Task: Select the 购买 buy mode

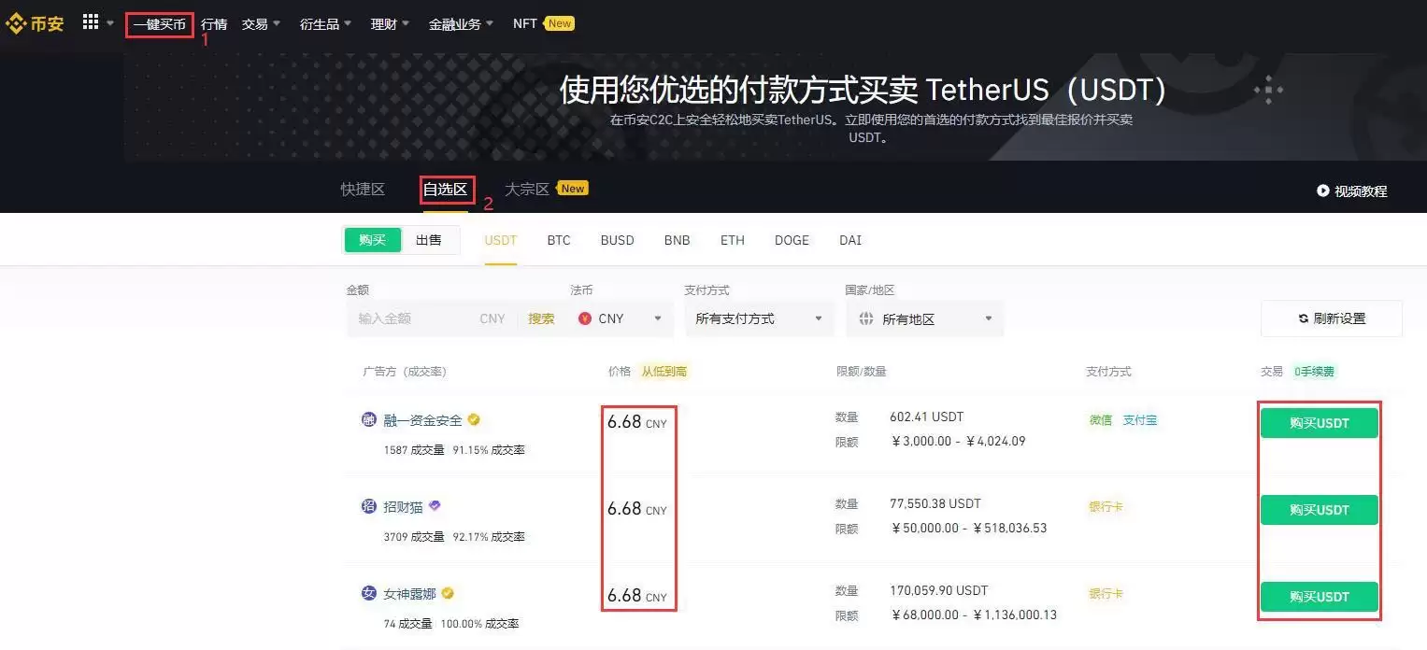Action: (372, 240)
